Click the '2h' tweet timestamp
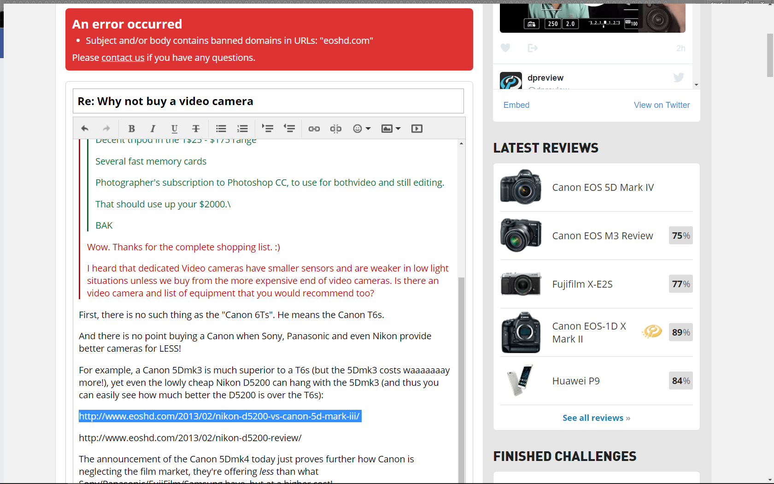Image resolution: width=774 pixels, height=484 pixels. point(681,48)
